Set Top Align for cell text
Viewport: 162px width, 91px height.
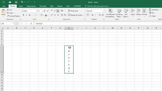point(52,11)
